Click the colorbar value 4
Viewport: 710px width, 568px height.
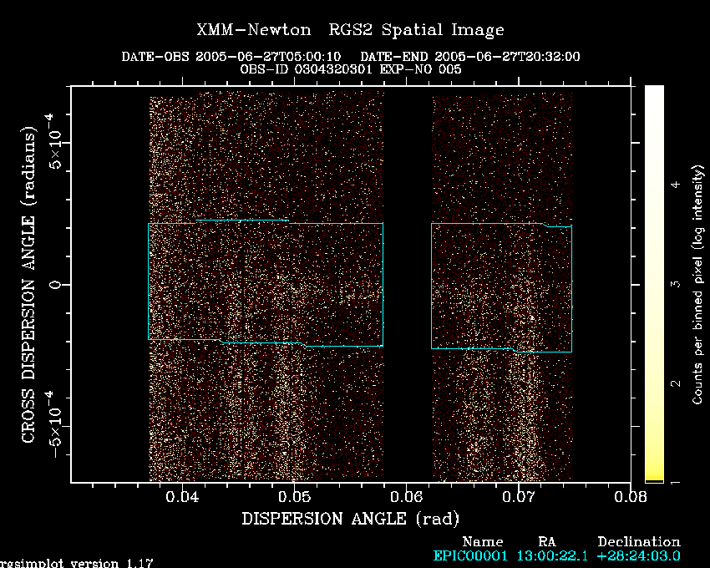click(676, 185)
